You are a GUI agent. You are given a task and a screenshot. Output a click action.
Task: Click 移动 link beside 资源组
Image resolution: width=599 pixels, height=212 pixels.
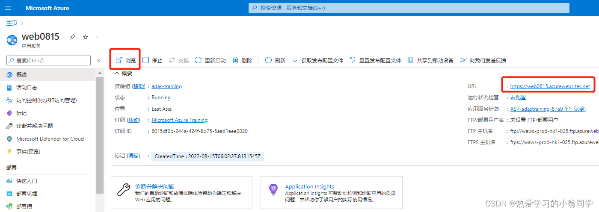138,86
